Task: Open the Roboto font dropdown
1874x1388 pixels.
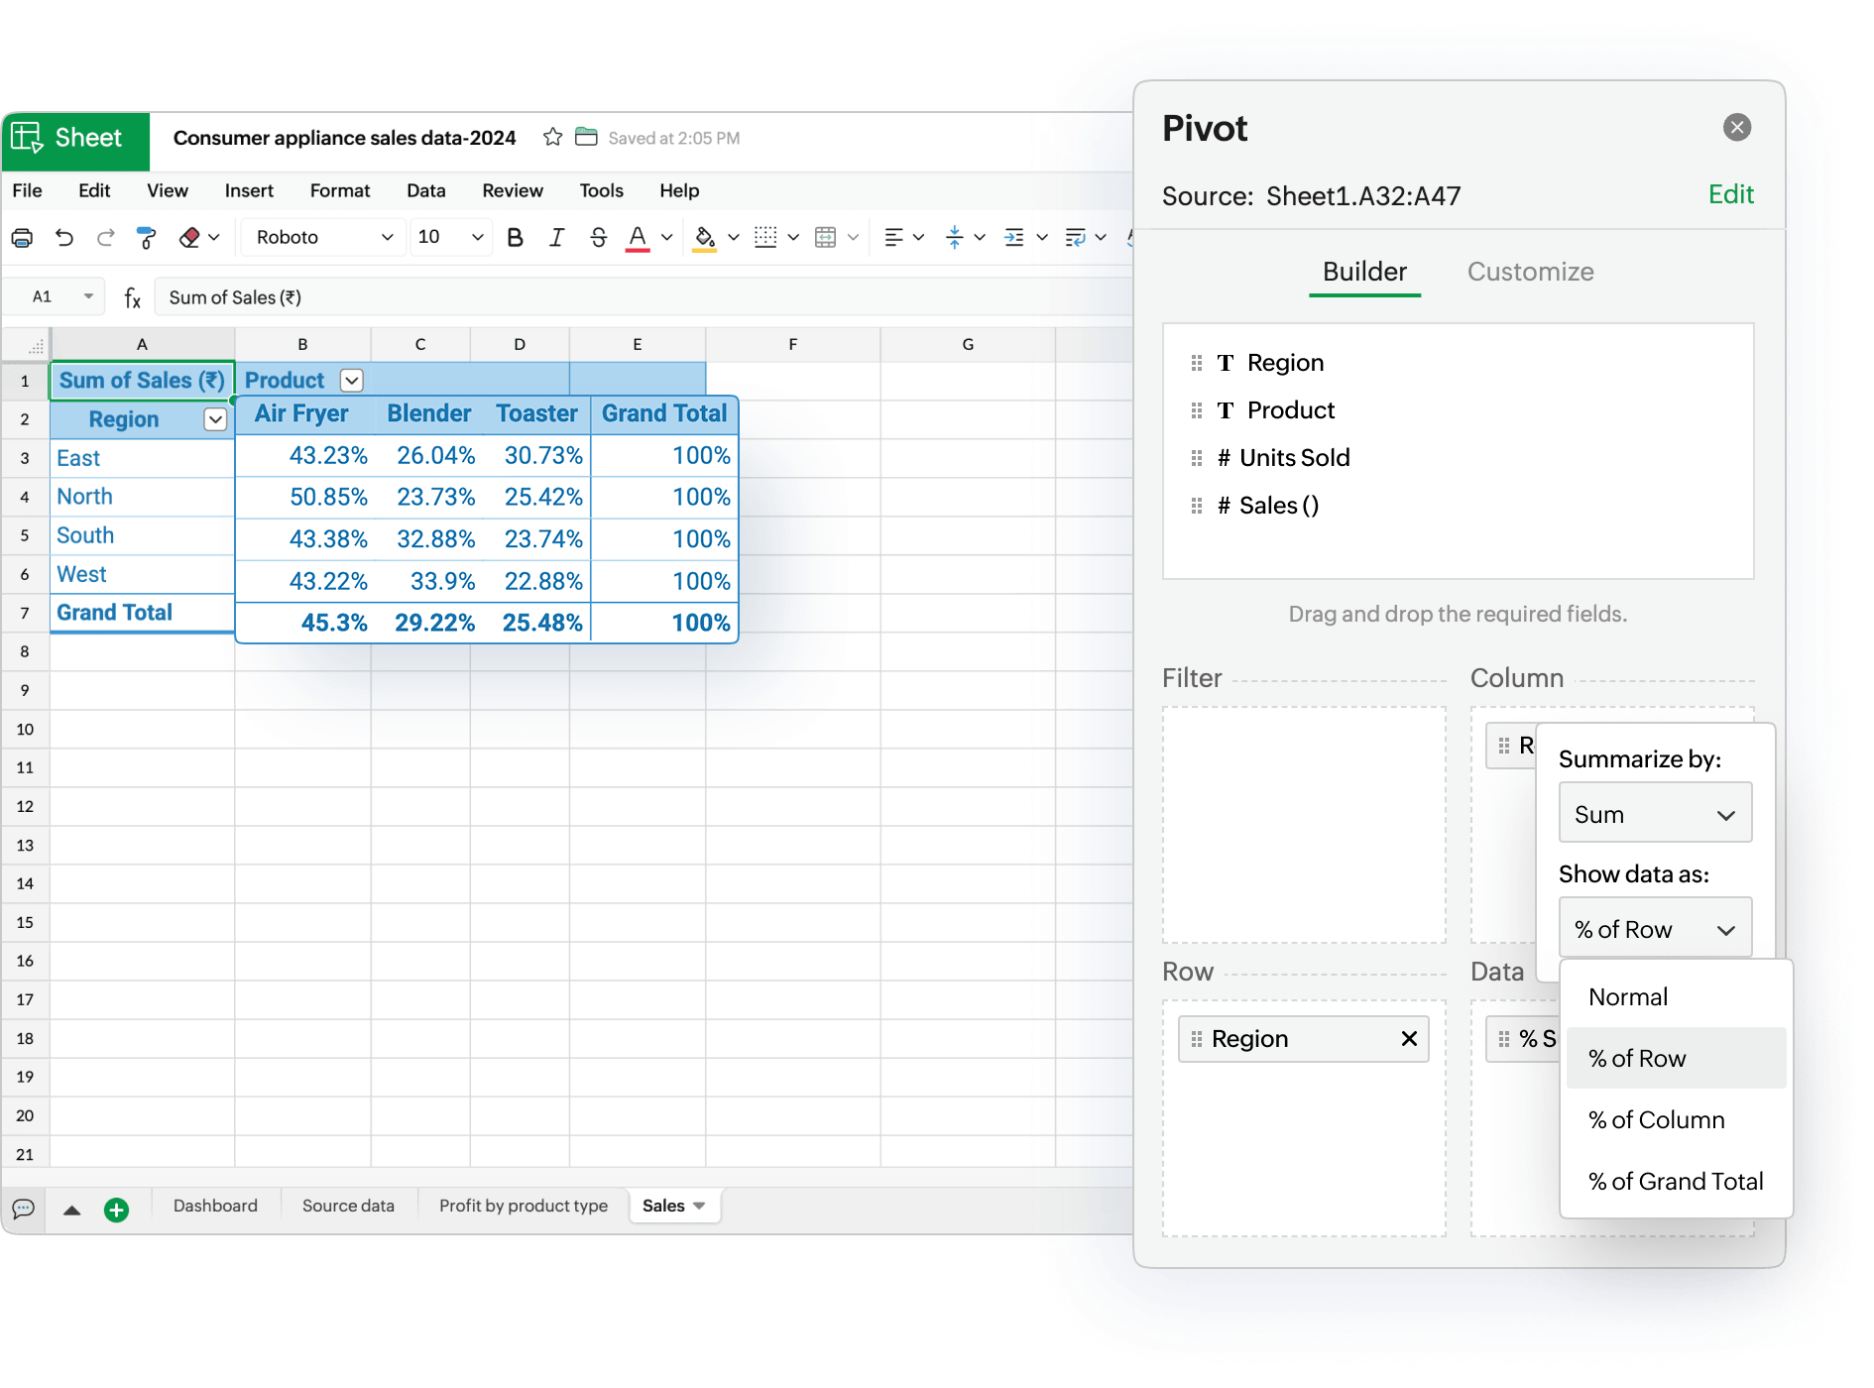Action: 323,237
